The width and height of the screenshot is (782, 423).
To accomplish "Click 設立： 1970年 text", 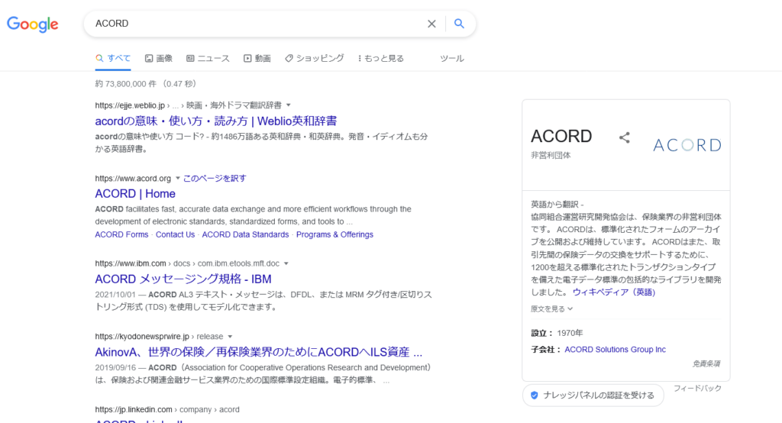I will pos(557,333).
